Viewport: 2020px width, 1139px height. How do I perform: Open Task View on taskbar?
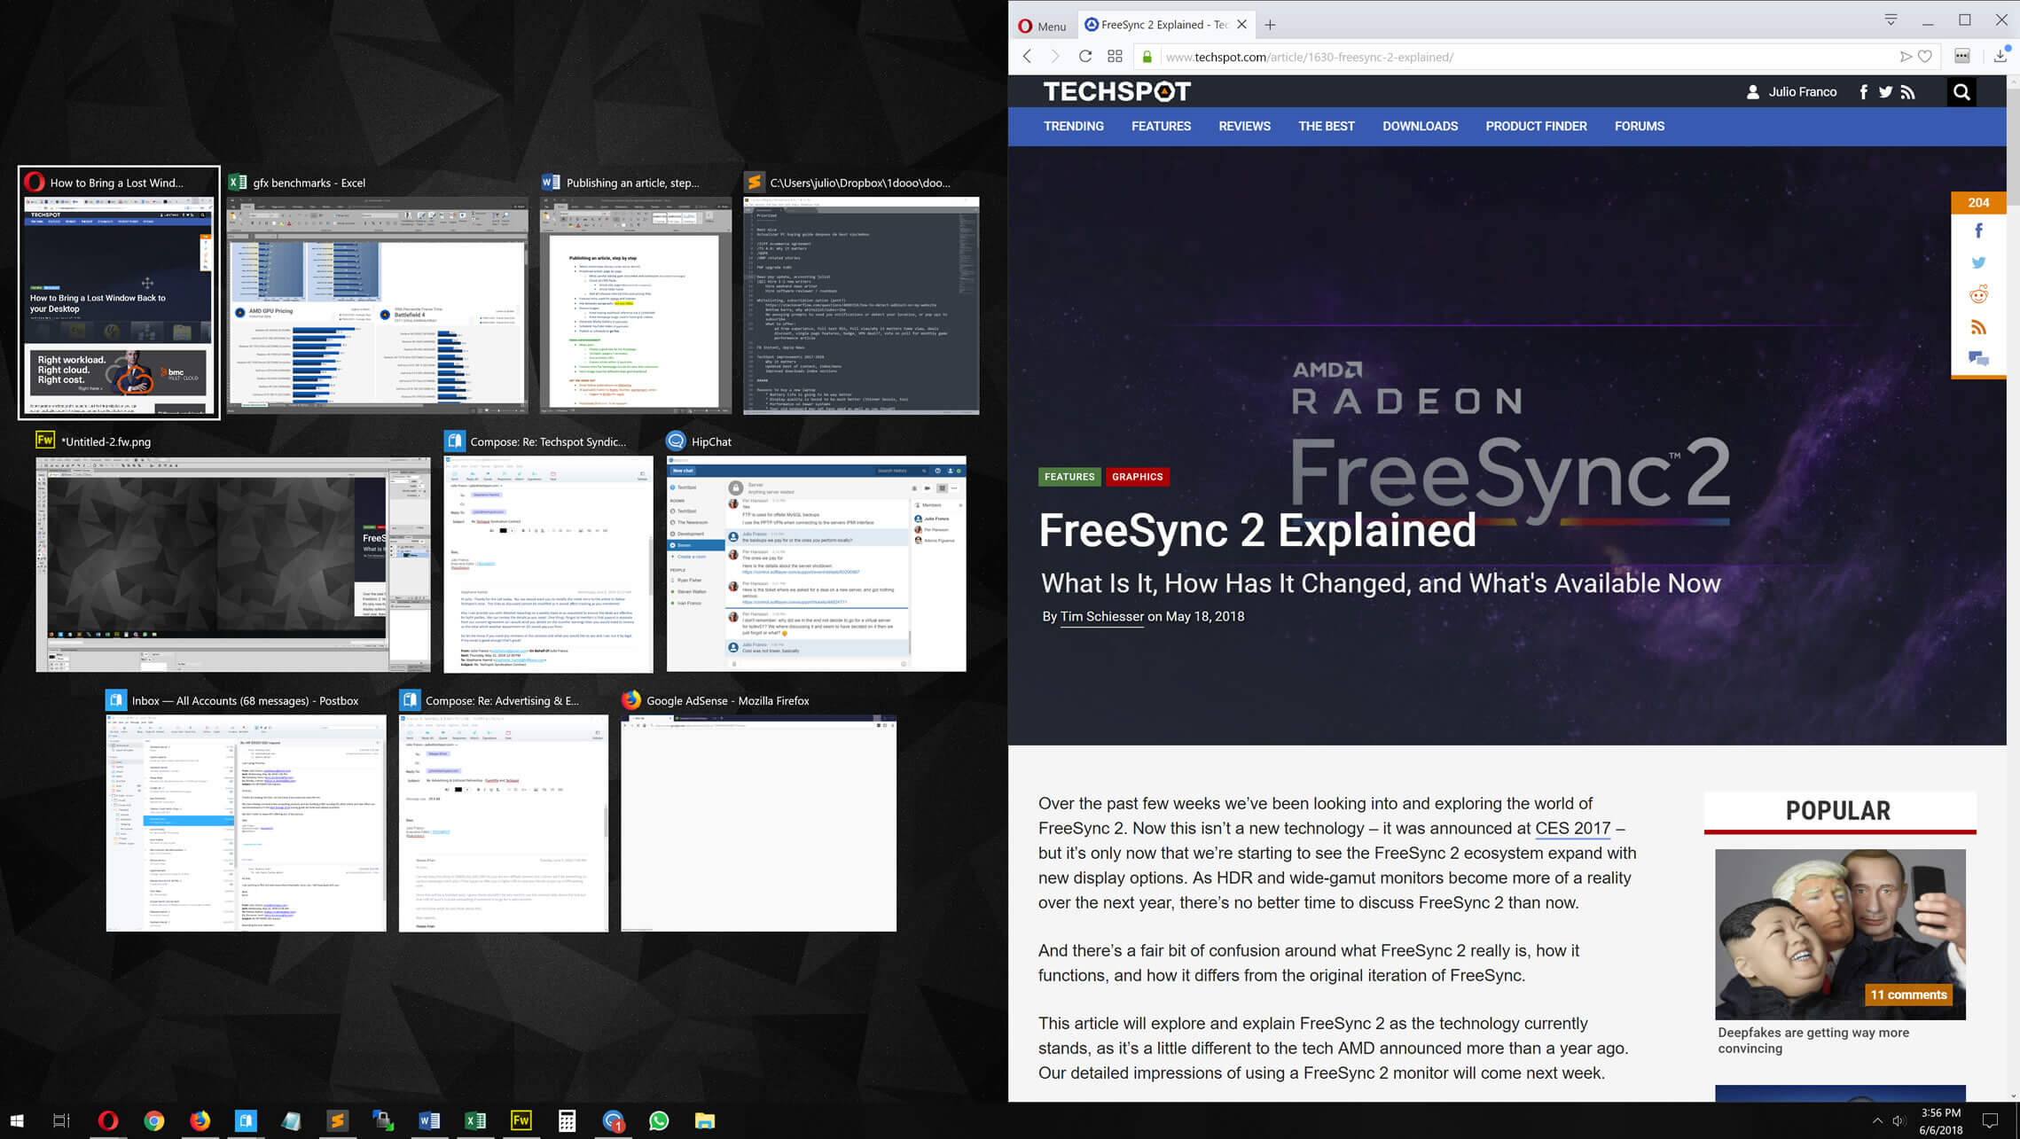tap(61, 1120)
